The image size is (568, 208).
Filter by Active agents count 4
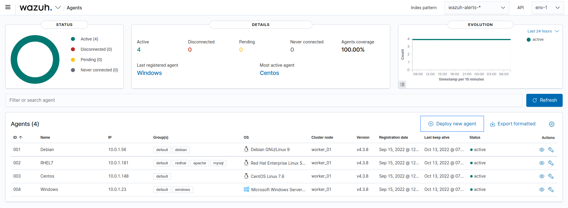(139, 50)
